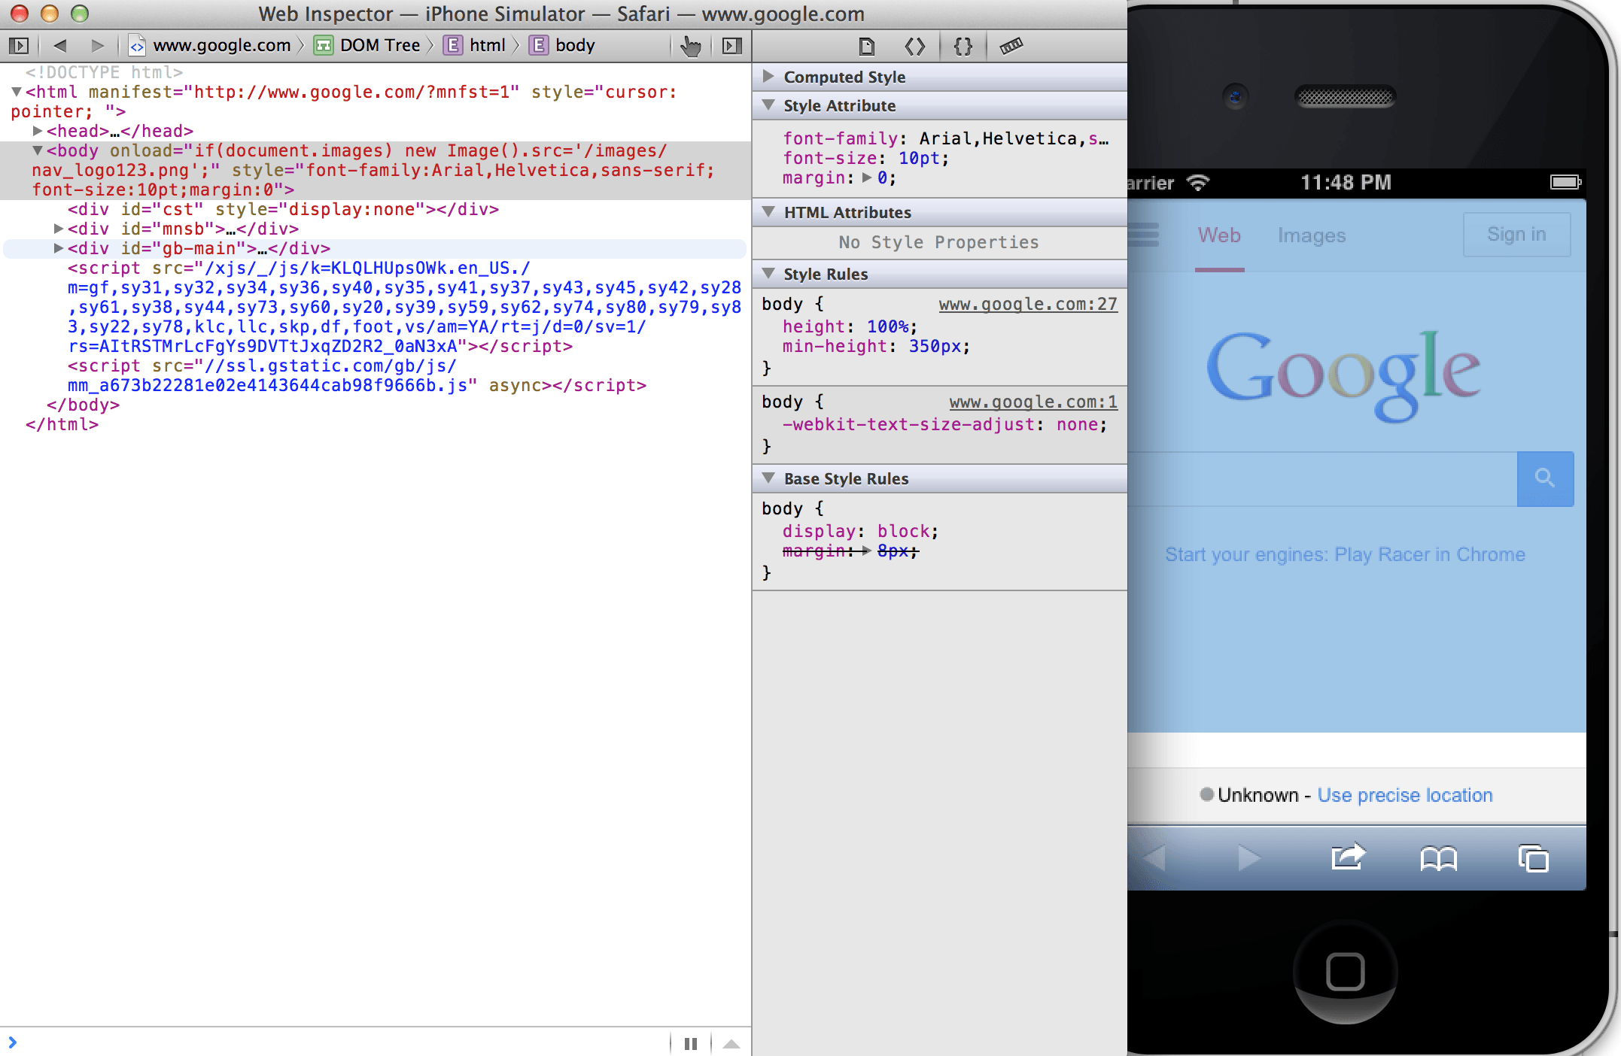Collapse the Style Rules section
The height and width of the screenshot is (1056, 1621).
768,273
